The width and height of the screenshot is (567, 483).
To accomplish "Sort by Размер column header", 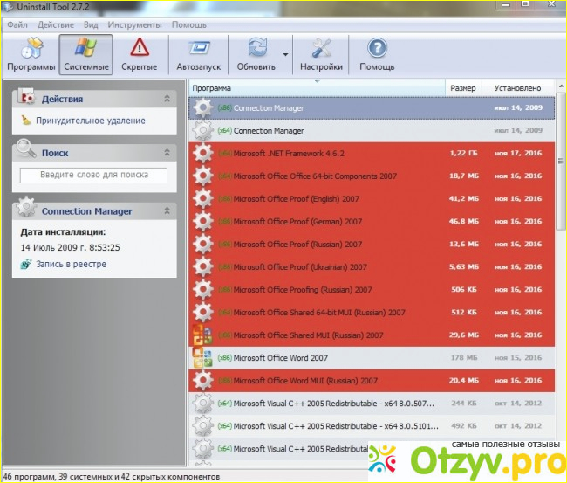I will tap(463, 88).
